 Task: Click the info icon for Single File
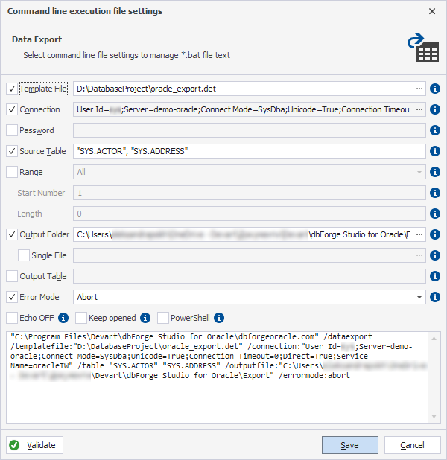pos(434,255)
